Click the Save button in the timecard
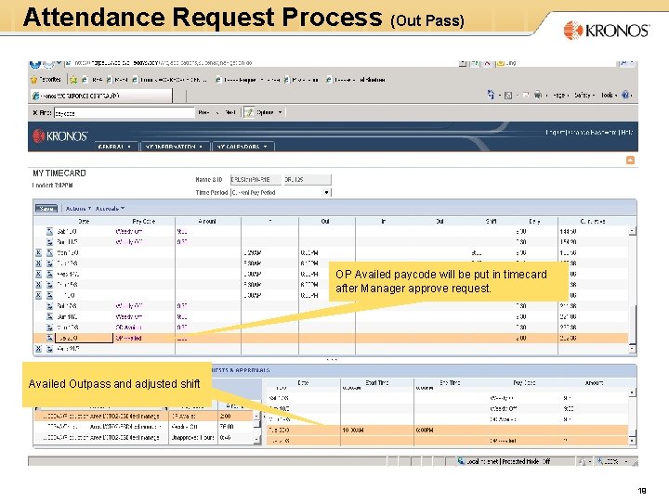 46,209
